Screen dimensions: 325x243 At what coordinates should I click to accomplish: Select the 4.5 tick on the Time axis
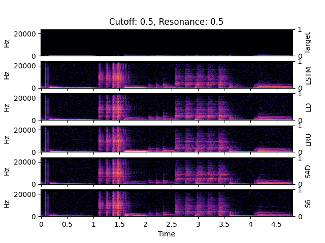[x=277, y=224]
